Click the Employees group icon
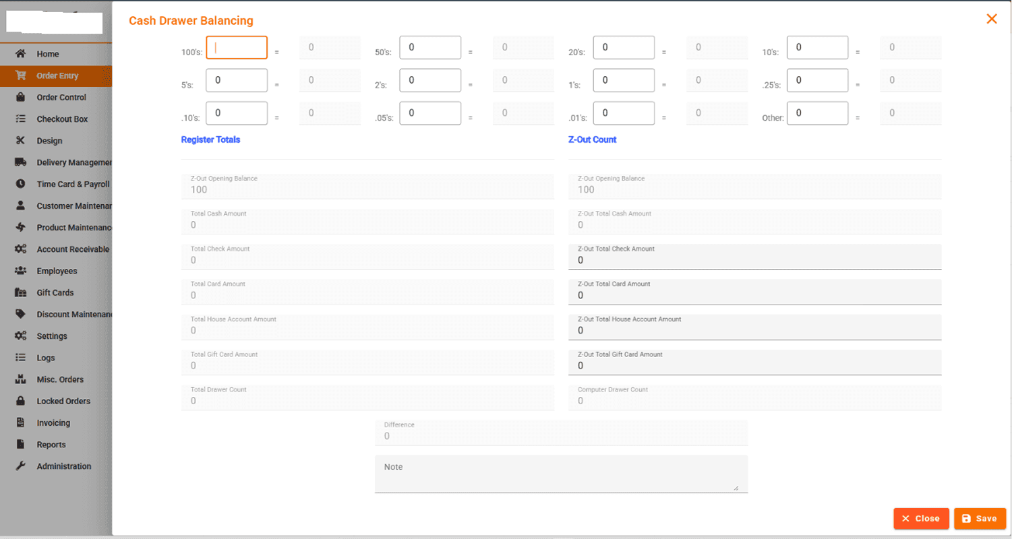The image size is (1012, 539). (x=21, y=271)
